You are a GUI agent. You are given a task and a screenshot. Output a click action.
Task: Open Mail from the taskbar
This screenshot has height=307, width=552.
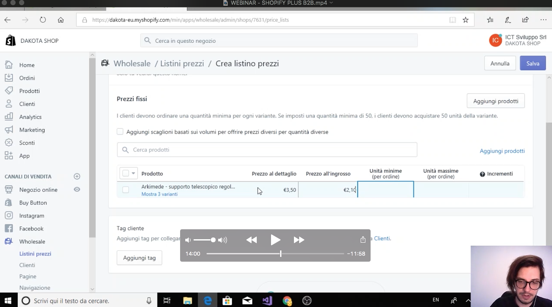[x=247, y=301]
